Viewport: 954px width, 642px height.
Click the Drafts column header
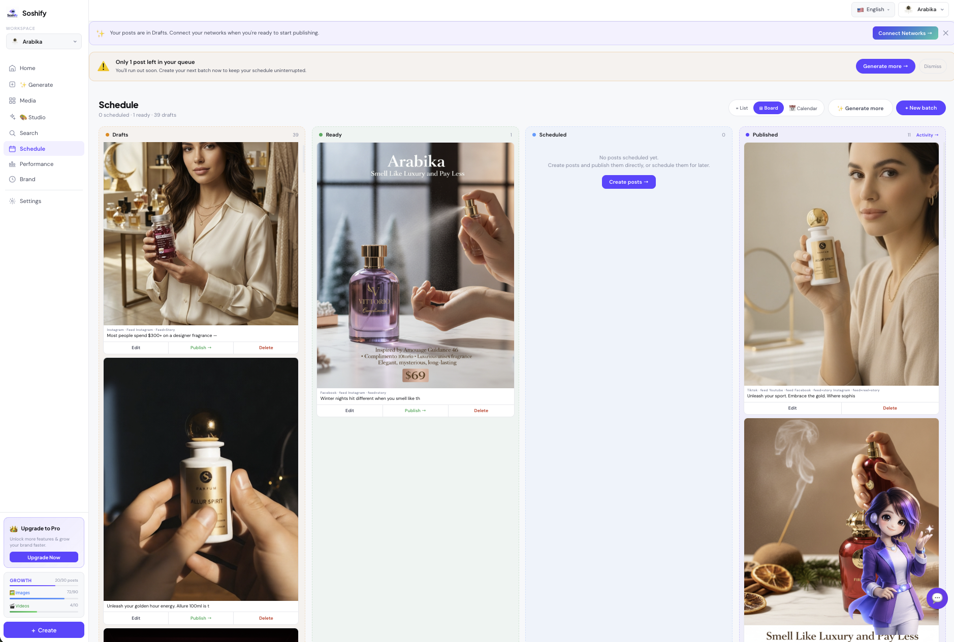coord(202,134)
